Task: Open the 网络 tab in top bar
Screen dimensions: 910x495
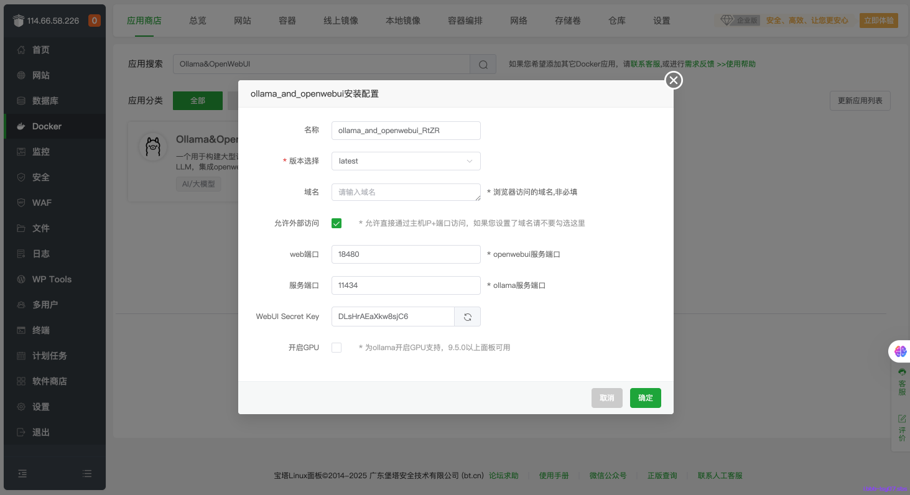Action: (x=519, y=21)
